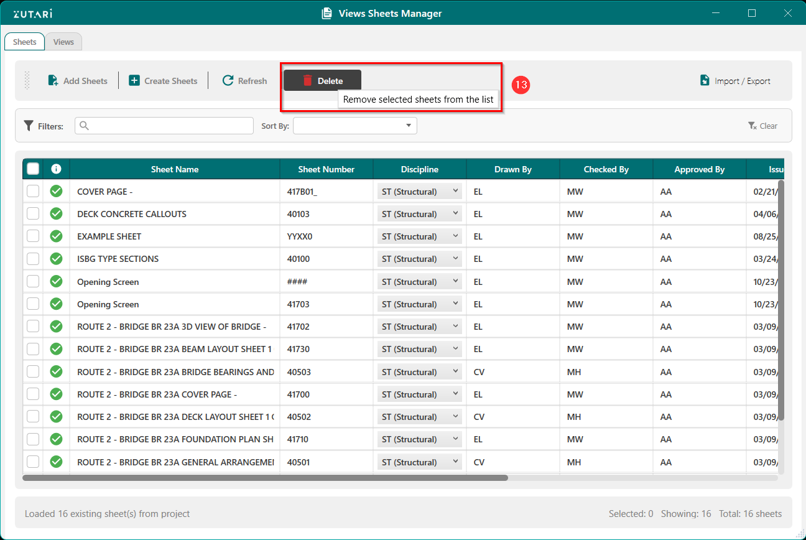Click the Create Sheets plus icon

point(134,81)
